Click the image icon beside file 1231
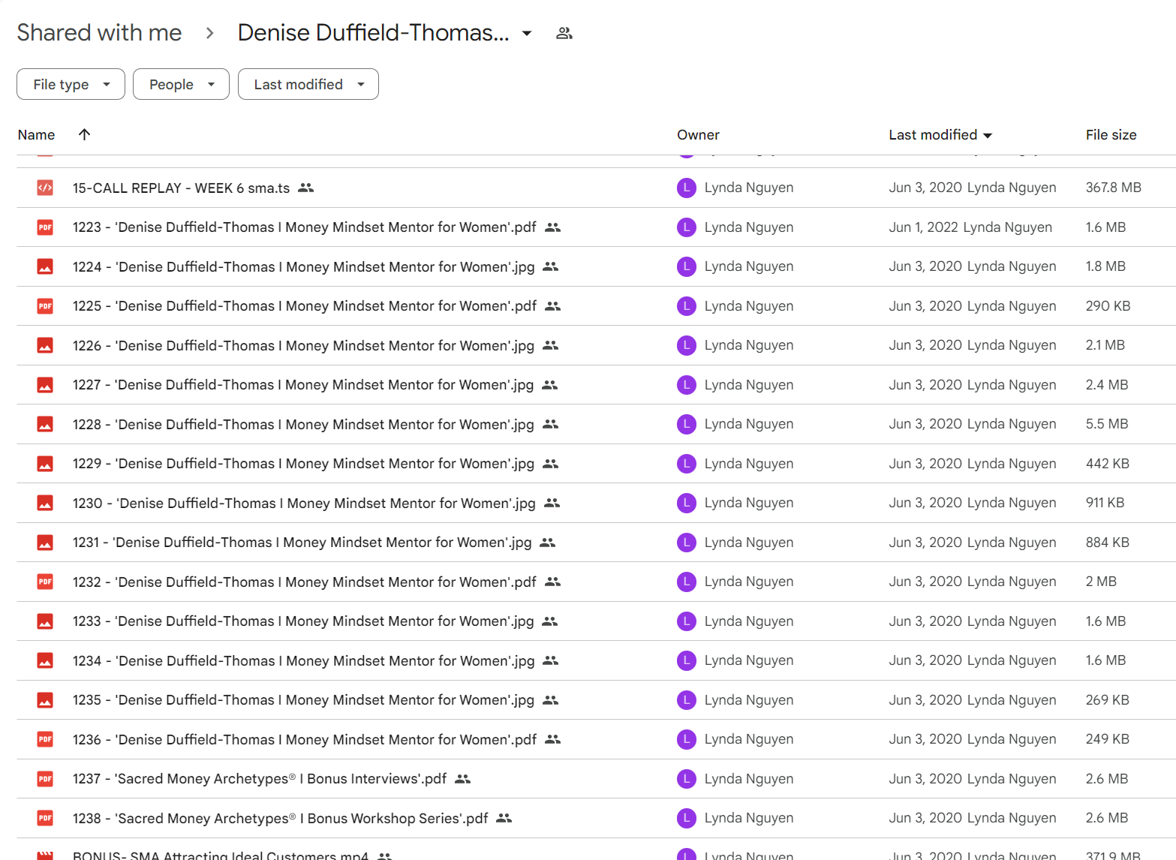 [45, 543]
